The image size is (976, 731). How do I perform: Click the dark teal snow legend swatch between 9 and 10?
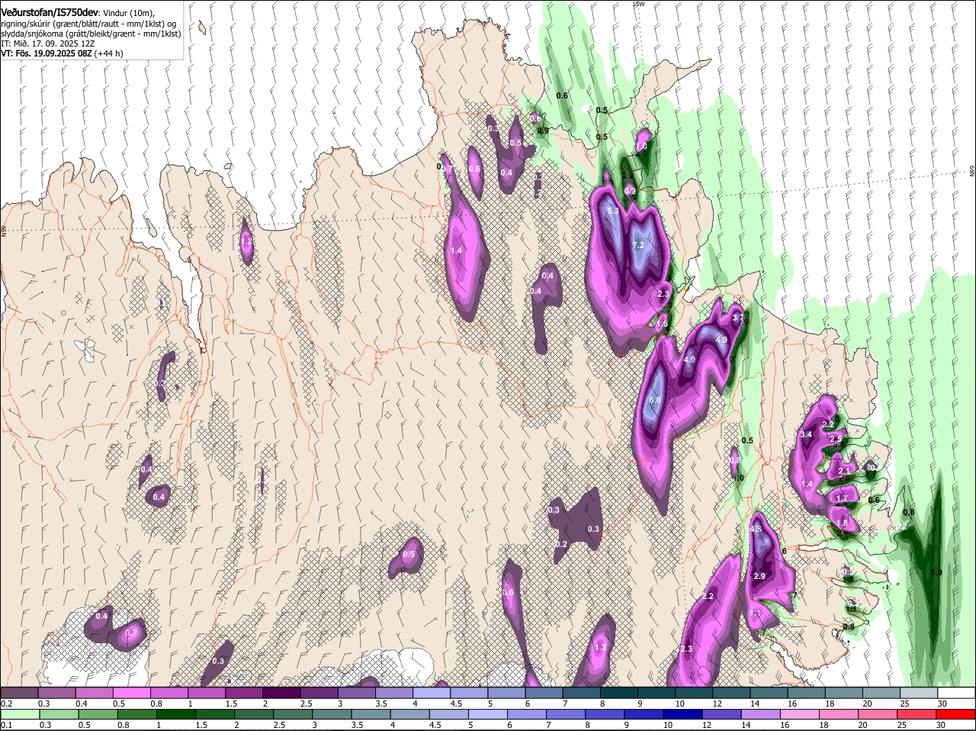[657, 693]
